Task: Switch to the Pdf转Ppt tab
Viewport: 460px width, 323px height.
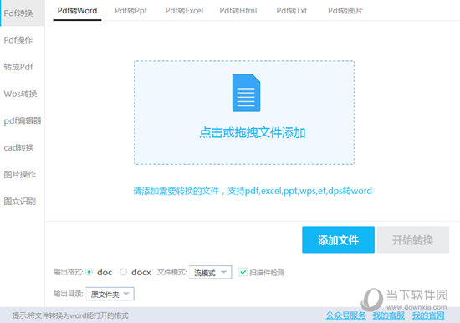Action: [x=130, y=11]
